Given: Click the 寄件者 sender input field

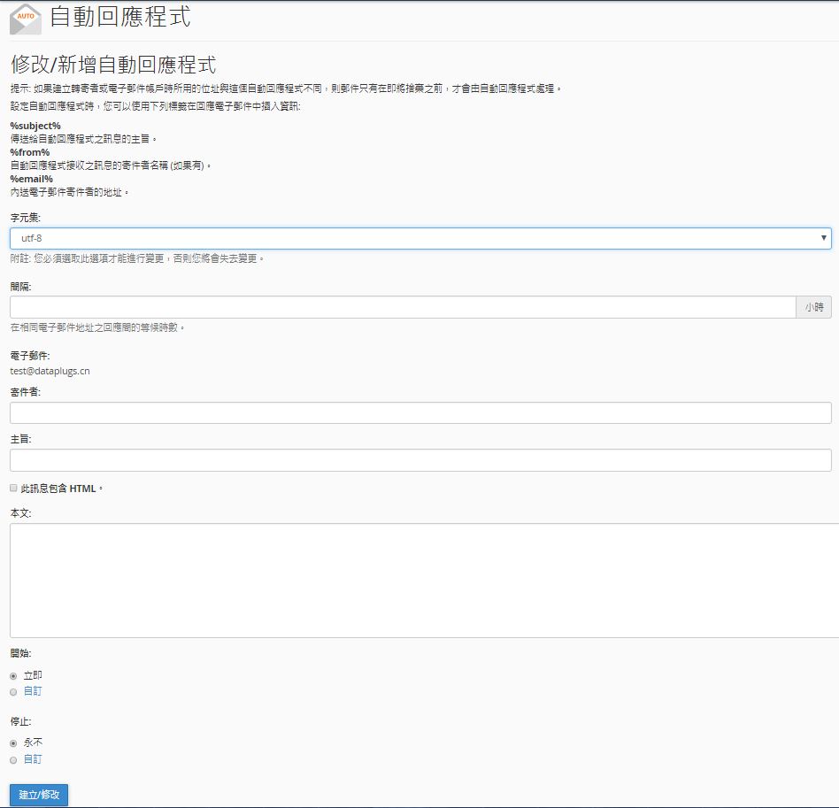Looking at the screenshot, I should (419, 412).
